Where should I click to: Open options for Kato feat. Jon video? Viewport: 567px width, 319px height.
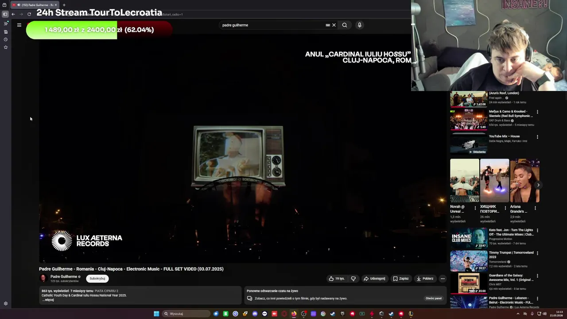pyautogui.click(x=537, y=230)
